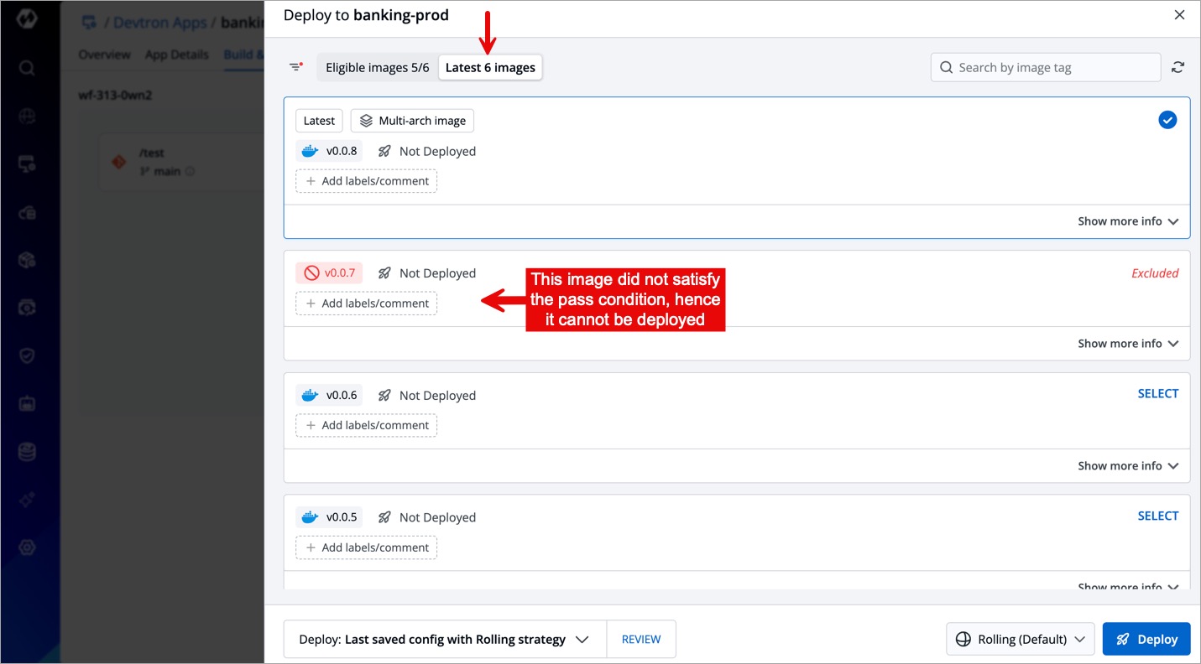Image resolution: width=1201 pixels, height=664 pixels.
Task: Open the security shield icon in sidebar
Action: pyautogui.click(x=27, y=356)
